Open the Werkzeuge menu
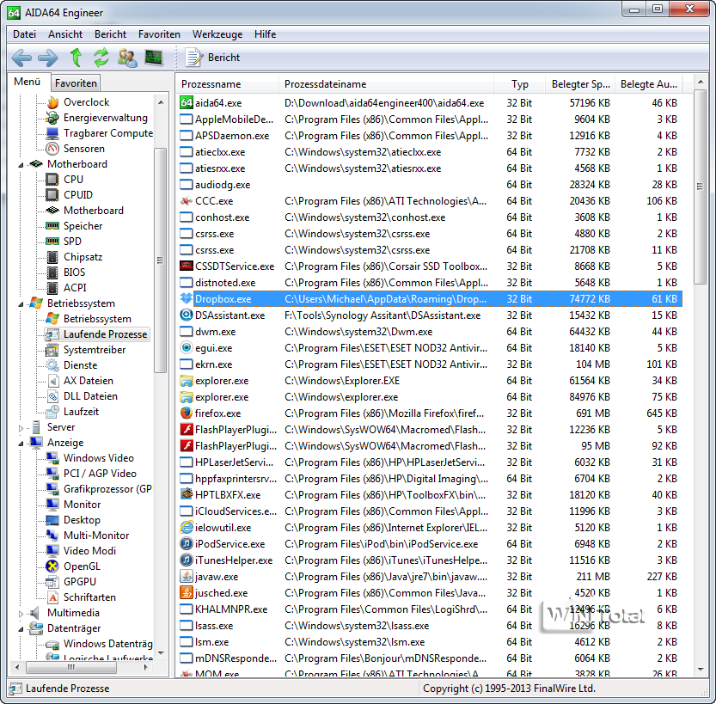716x704 pixels. 217,34
